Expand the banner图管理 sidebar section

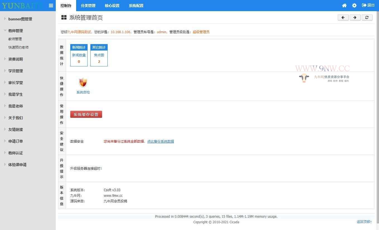coord(20,19)
